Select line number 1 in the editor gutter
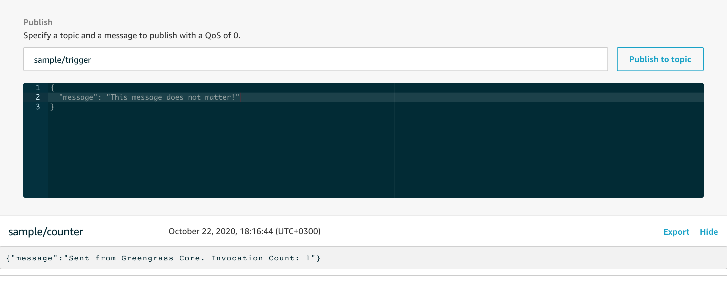This screenshot has width=727, height=292. tap(38, 88)
